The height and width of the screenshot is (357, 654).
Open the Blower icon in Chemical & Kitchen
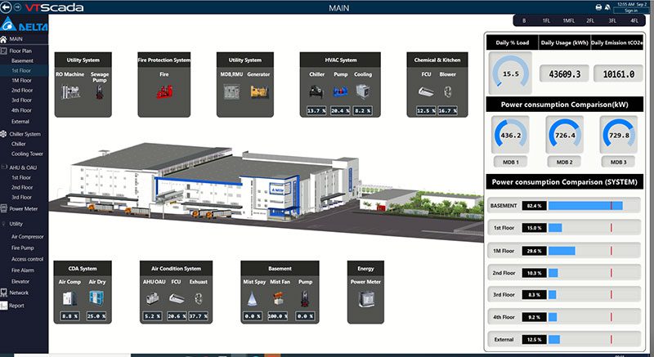pyautogui.click(x=447, y=91)
